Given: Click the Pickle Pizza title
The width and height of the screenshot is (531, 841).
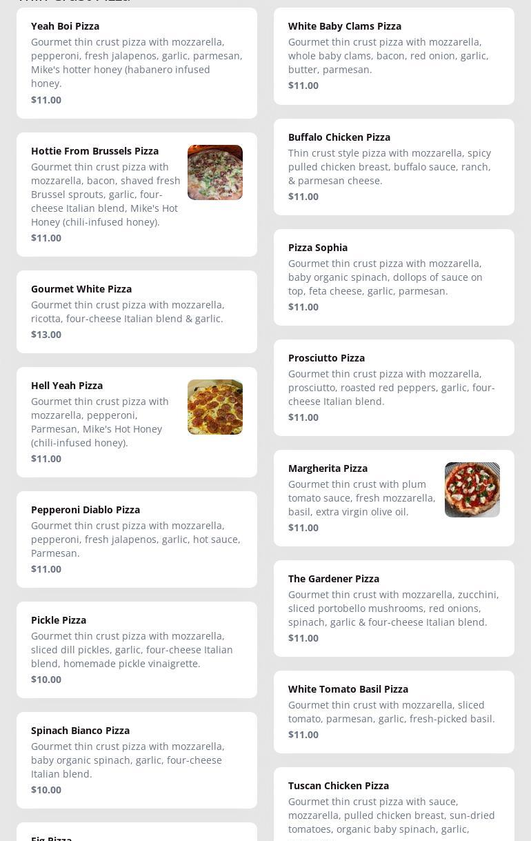Looking at the screenshot, I should (59, 620).
